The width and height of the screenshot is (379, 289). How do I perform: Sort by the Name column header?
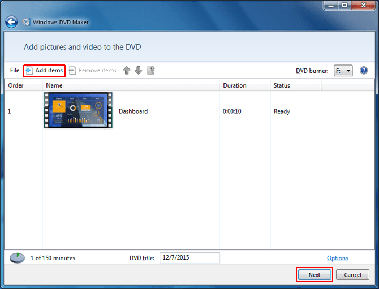[131, 85]
